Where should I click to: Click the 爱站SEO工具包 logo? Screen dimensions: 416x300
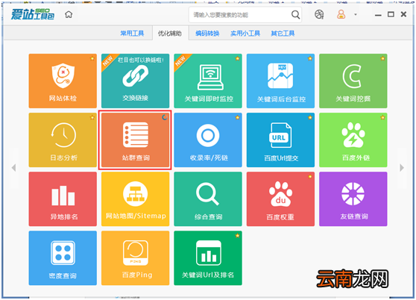(x=32, y=14)
